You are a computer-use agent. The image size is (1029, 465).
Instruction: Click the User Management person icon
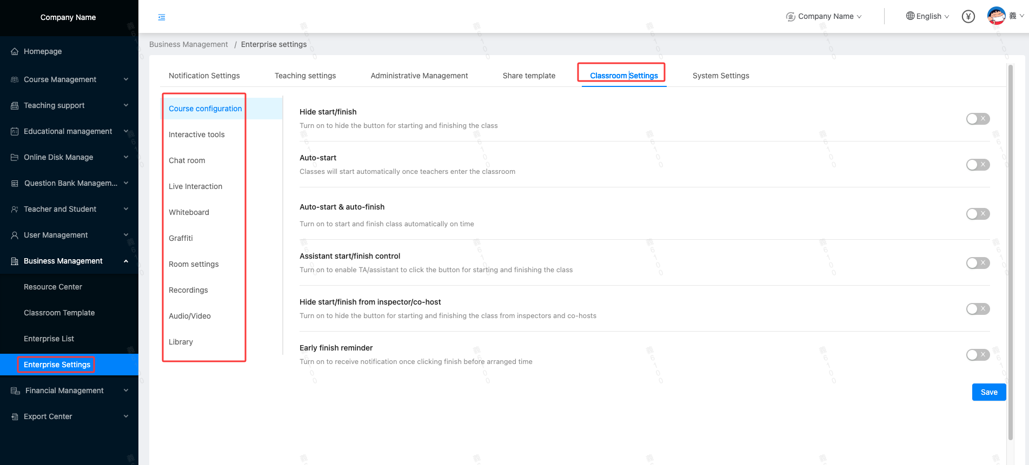pos(15,235)
